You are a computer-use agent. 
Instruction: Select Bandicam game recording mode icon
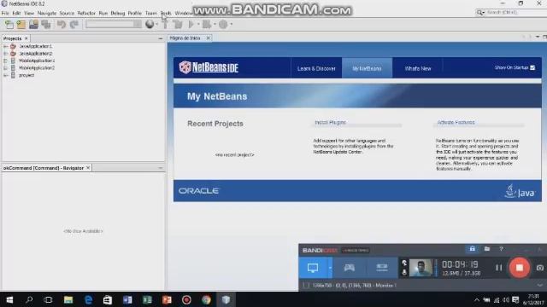point(350,267)
